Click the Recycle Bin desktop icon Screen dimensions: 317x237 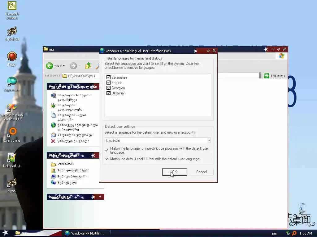tap(302, 210)
